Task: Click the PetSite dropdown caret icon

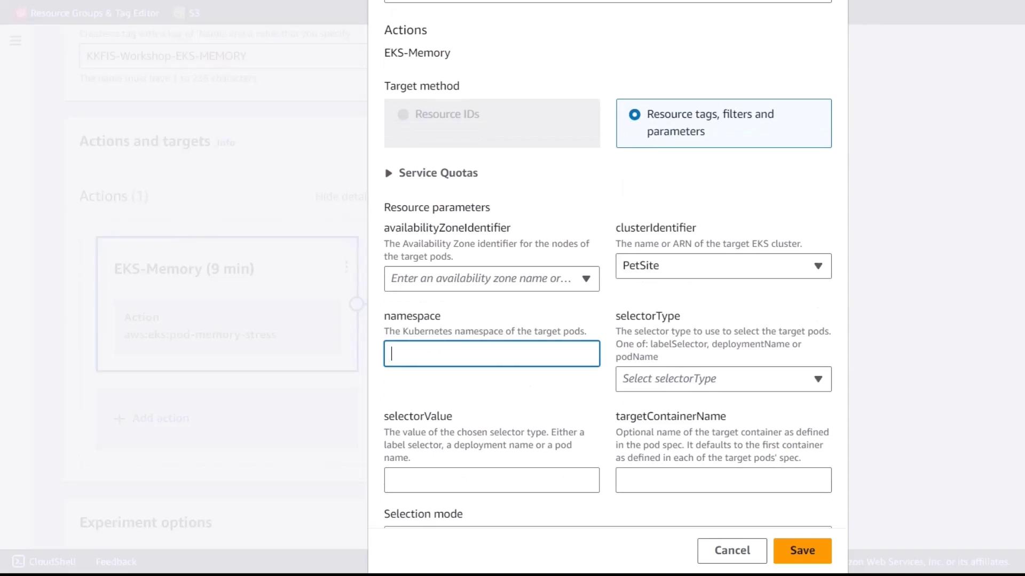Action: 818,266
